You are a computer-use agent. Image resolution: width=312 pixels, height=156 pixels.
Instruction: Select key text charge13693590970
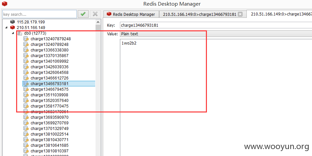(49, 117)
